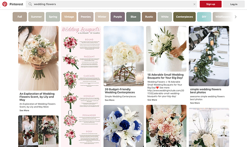Viewport: 247px width, 147px height.
Task: Choose the White filter chip
Action: pyautogui.click(x=165, y=17)
